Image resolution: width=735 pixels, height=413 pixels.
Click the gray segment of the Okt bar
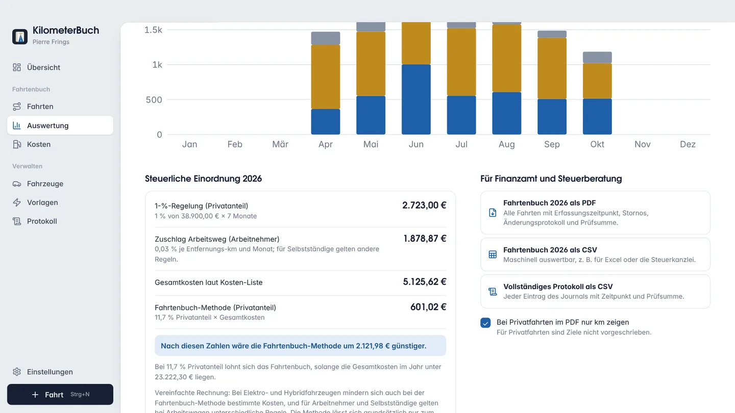(597, 58)
